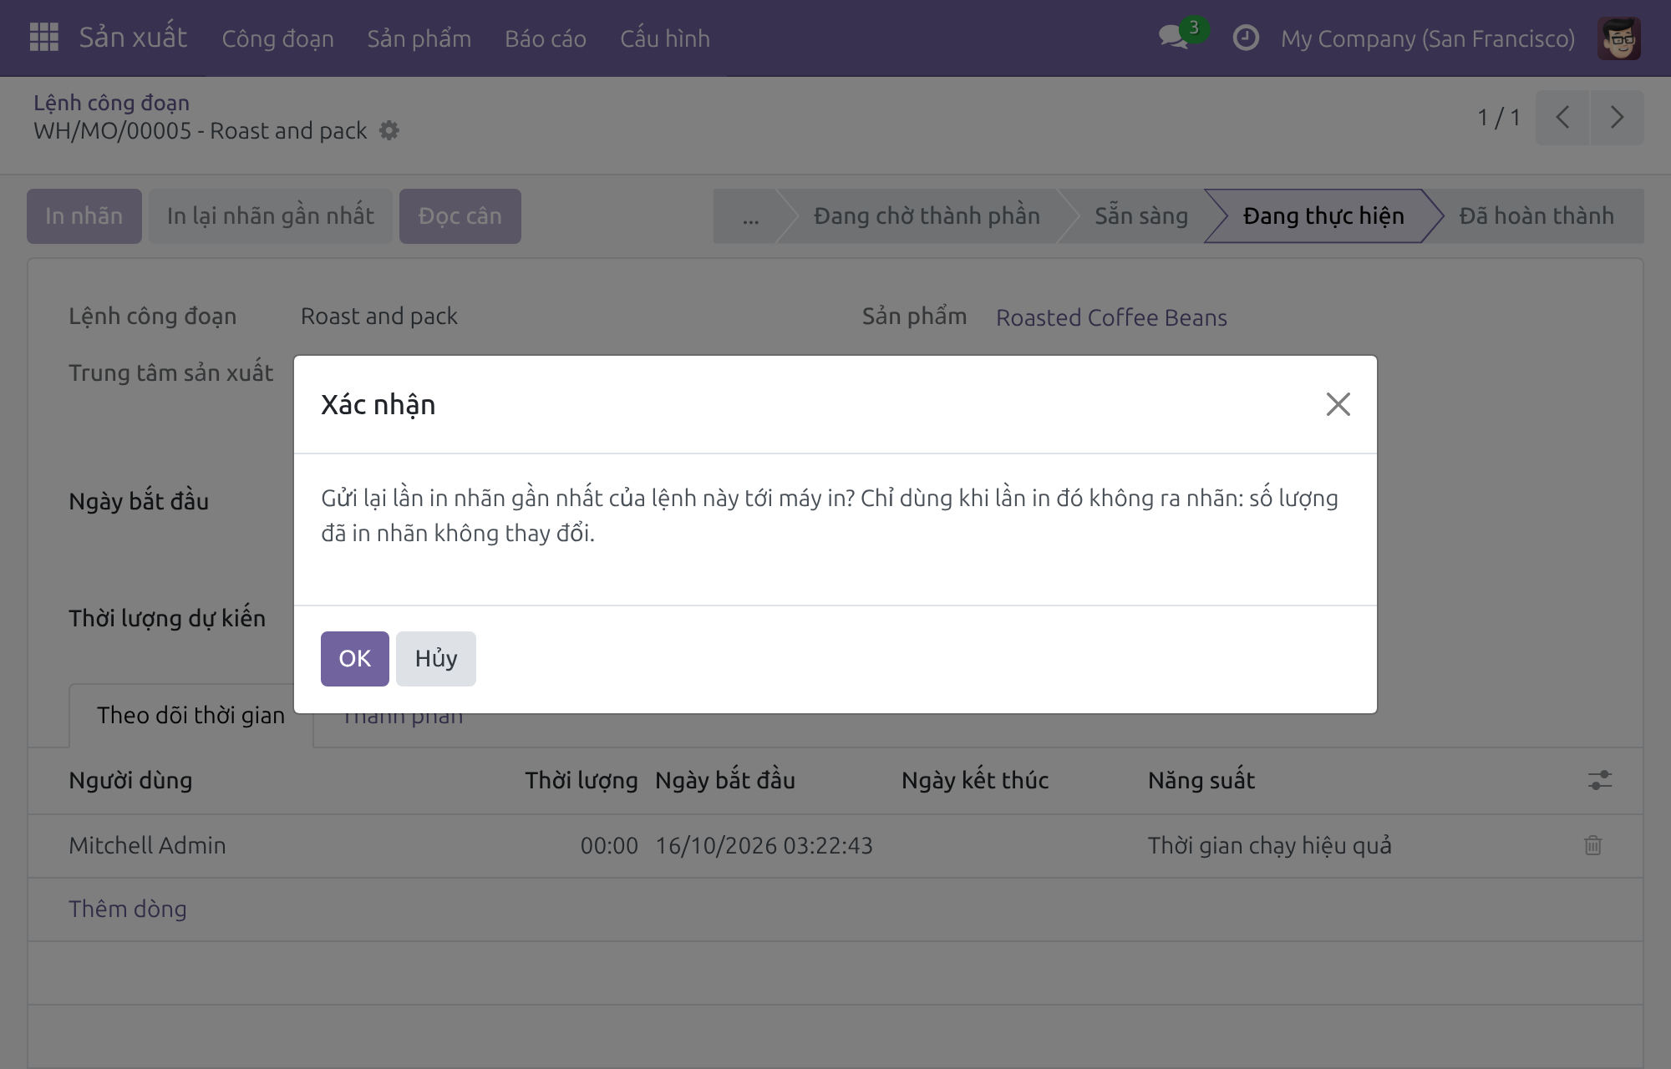Open the Roasted Coffee Beans product link

tap(1111, 317)
